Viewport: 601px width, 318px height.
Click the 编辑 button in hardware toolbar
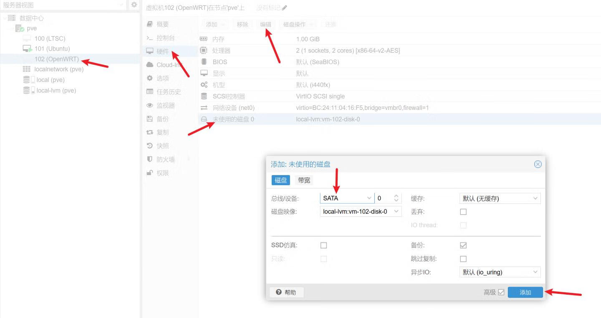(x=265, y=24)
